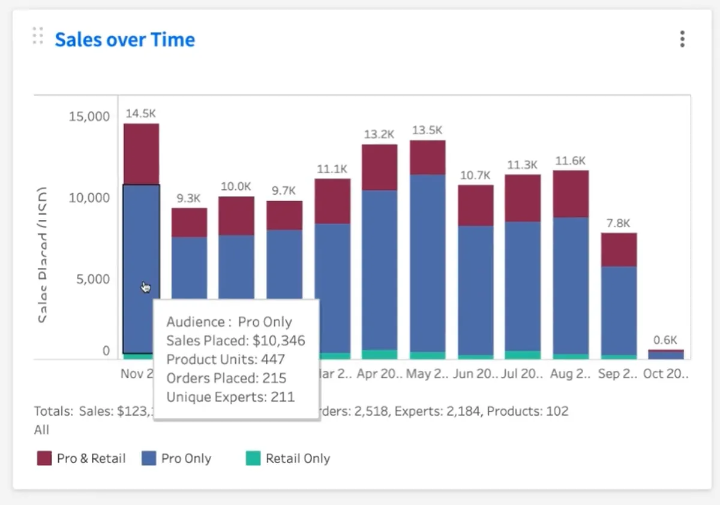The width and height of the screenshot is (720, 505).
Task: Click the 14.5K label above the first bar
Action: click(x=140, y=113)
